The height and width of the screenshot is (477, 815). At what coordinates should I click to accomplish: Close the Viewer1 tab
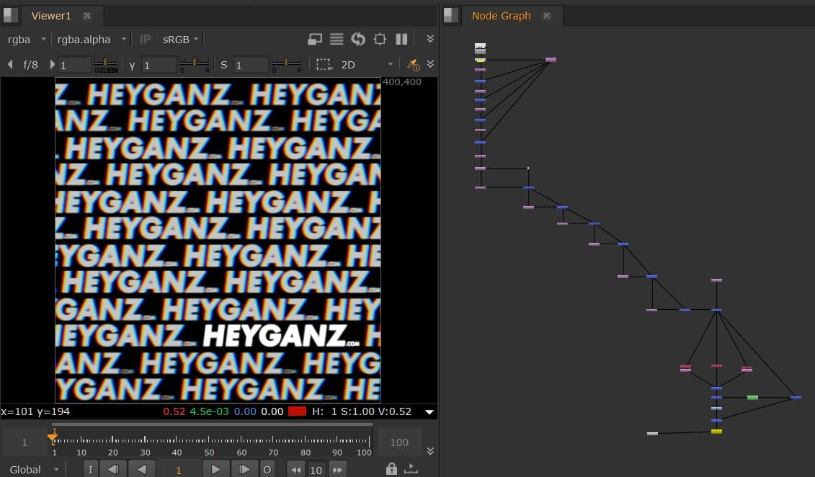[87, 16]
